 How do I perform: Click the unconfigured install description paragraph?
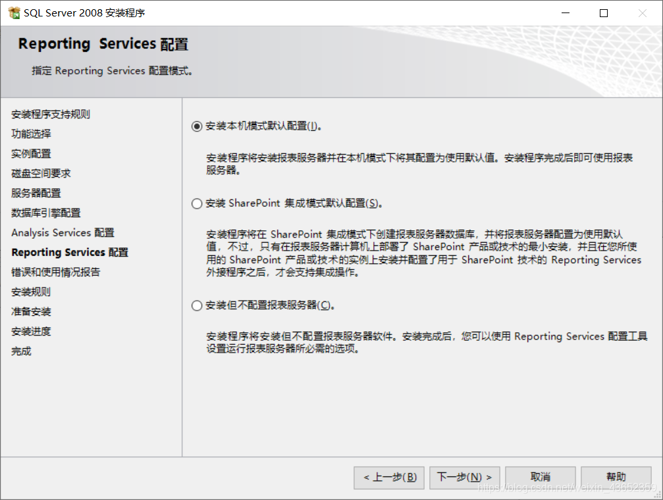[427, 342]
